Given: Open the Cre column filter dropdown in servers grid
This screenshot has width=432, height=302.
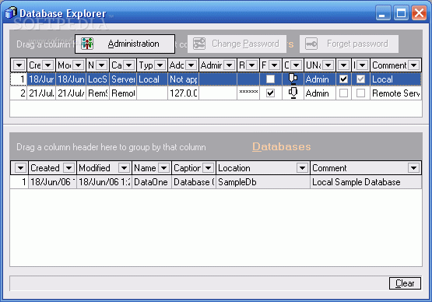Looking at the screenshot, I should pos(48,65).
